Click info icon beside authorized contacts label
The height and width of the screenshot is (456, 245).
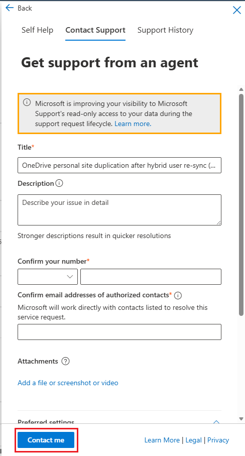(178, 295)
